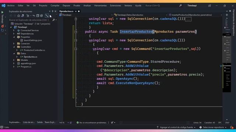This screenshot has height=132, width=236.
Task: Click Seleccionar repositorio in status bar
Action: click(213, 127)
